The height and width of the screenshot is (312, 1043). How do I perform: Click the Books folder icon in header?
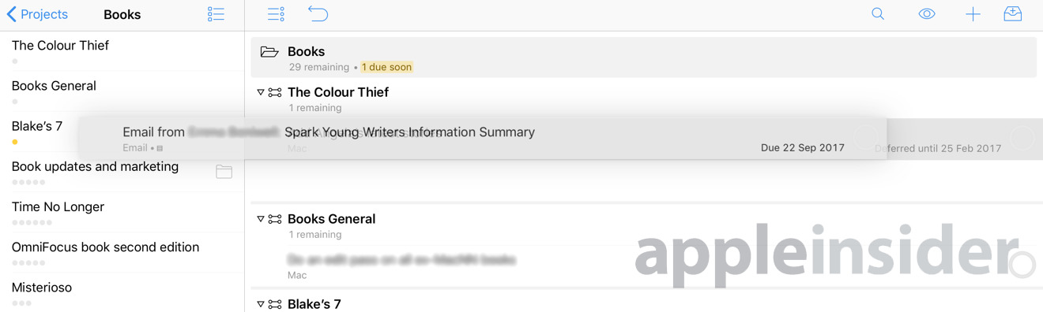click(269, 52)
